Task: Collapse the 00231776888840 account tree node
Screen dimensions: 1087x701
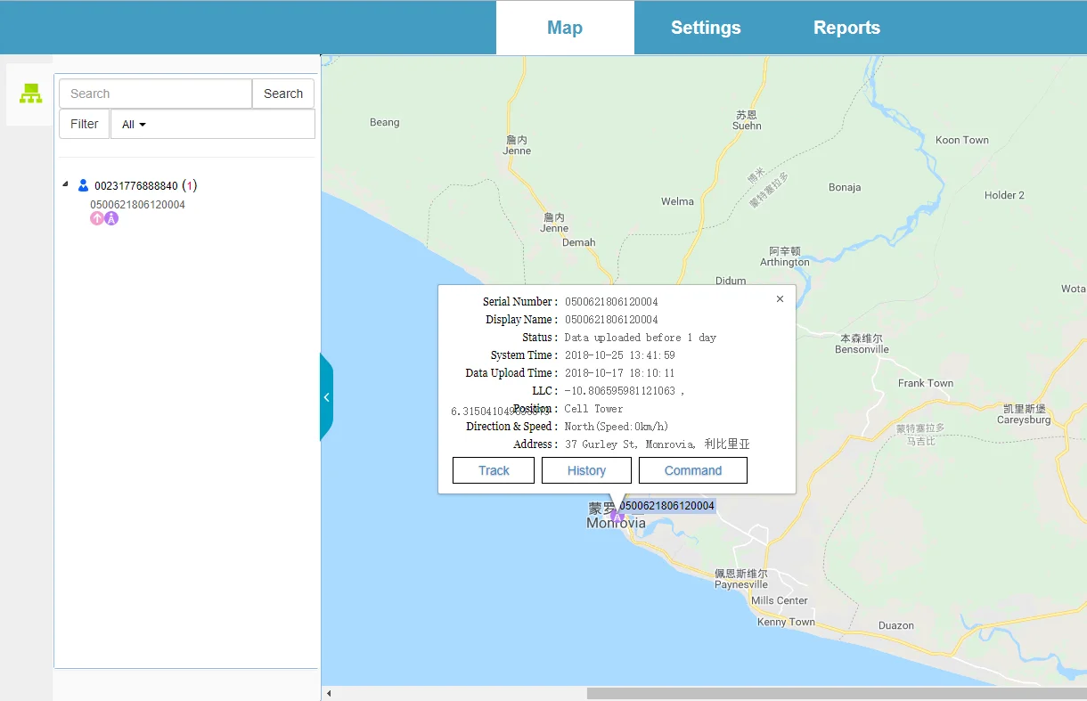Action: [65, 185]
